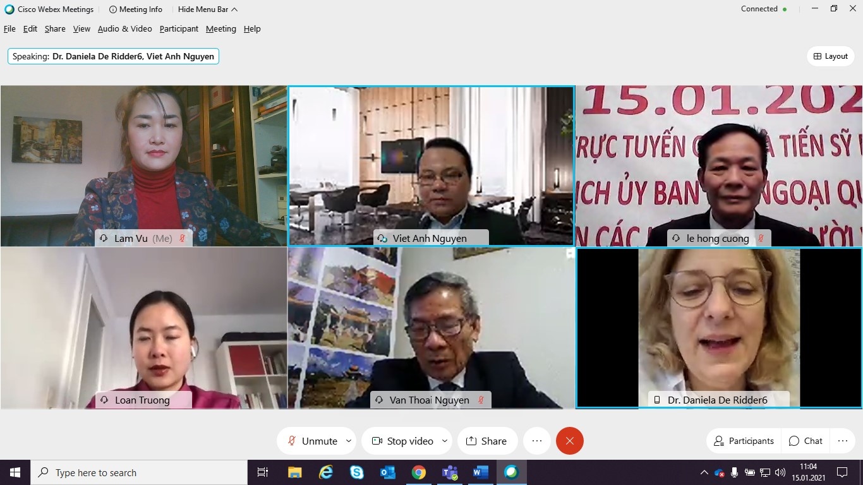Expand audio options arrow next to Unmute
The height and width of the screenshot is (485, 863).
pos(349,441)
